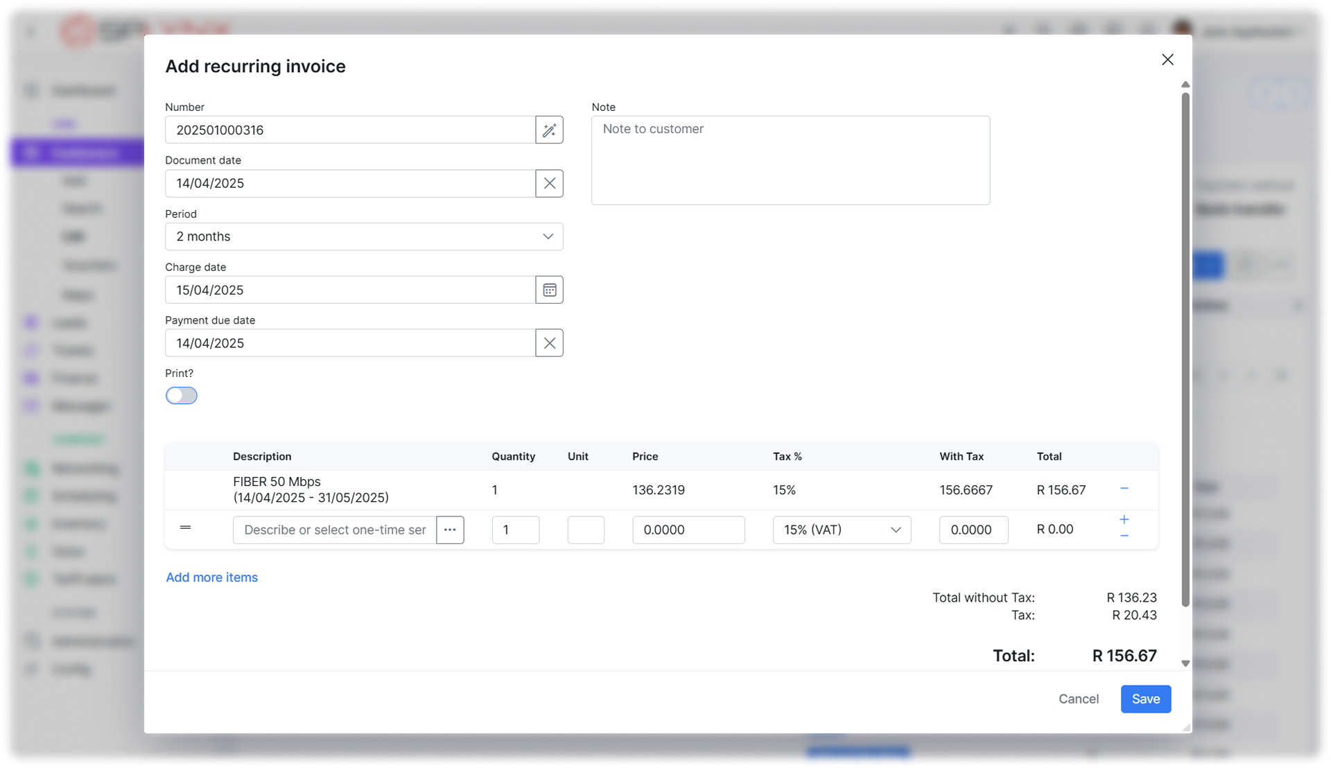The width and height of the screenshot is (1331, 768).
Task: Open the Period dropdown showing 2 months
Action: point(364,237)
